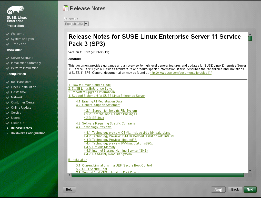Open link 2. SUSE Linux Enterprise Server
Screen dimensions: 261x198
tap(91, 89)
